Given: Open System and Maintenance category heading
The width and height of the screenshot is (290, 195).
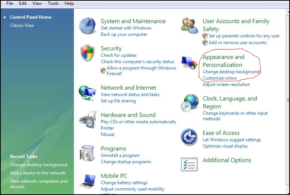Looking at the screenshot, I should (x=133, y=21).
